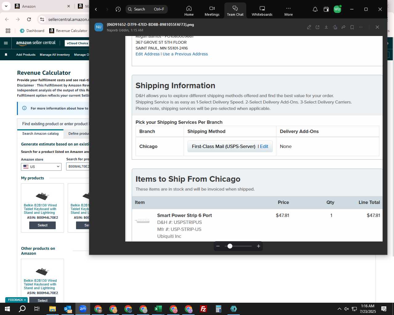Open Task View on taskbar

click(x=37, y=309)
